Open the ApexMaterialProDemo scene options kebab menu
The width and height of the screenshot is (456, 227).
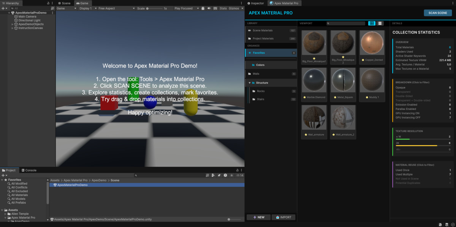point(52,13)
